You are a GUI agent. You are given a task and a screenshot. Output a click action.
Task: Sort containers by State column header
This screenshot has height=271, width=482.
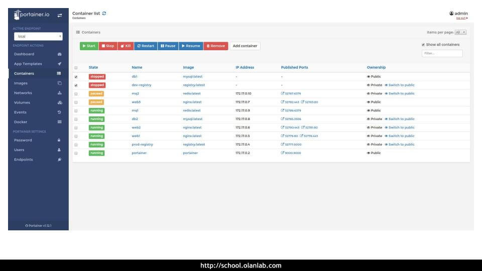[93, 67]
